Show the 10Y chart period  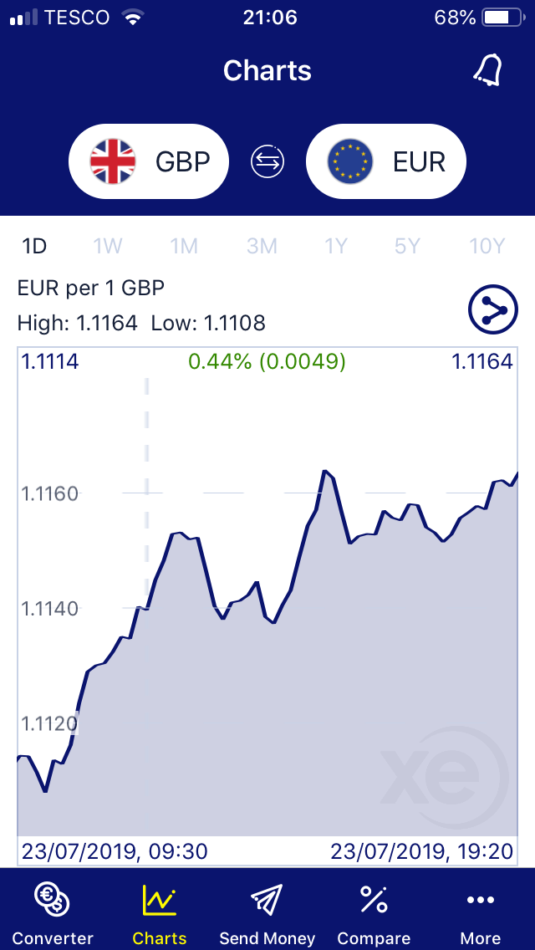coord(487,246)
